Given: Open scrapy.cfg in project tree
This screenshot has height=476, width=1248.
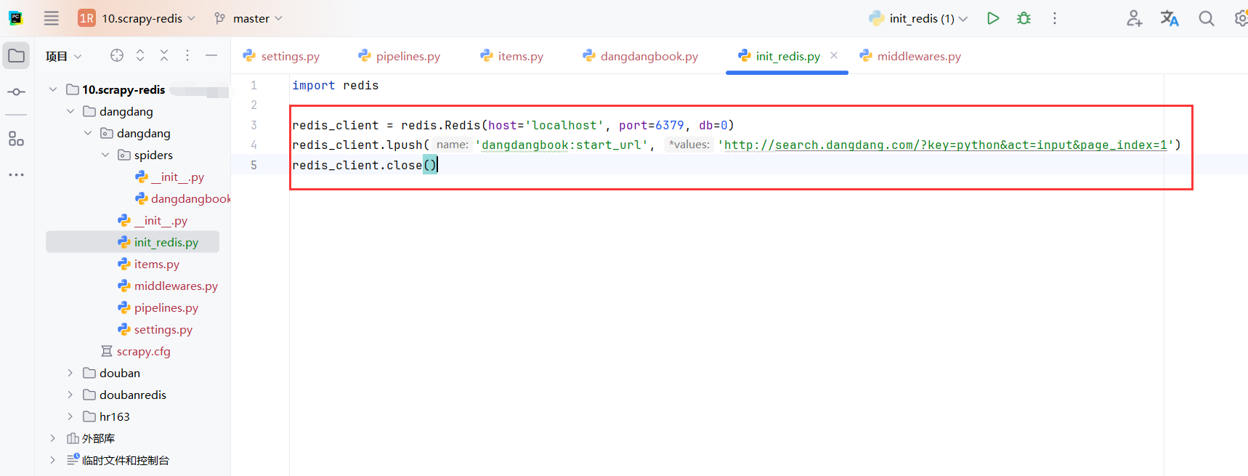Looking at the screenshot, I should [136, 351].
